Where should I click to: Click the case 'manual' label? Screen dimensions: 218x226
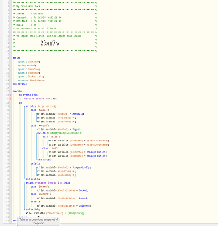[x=40, y=110]
